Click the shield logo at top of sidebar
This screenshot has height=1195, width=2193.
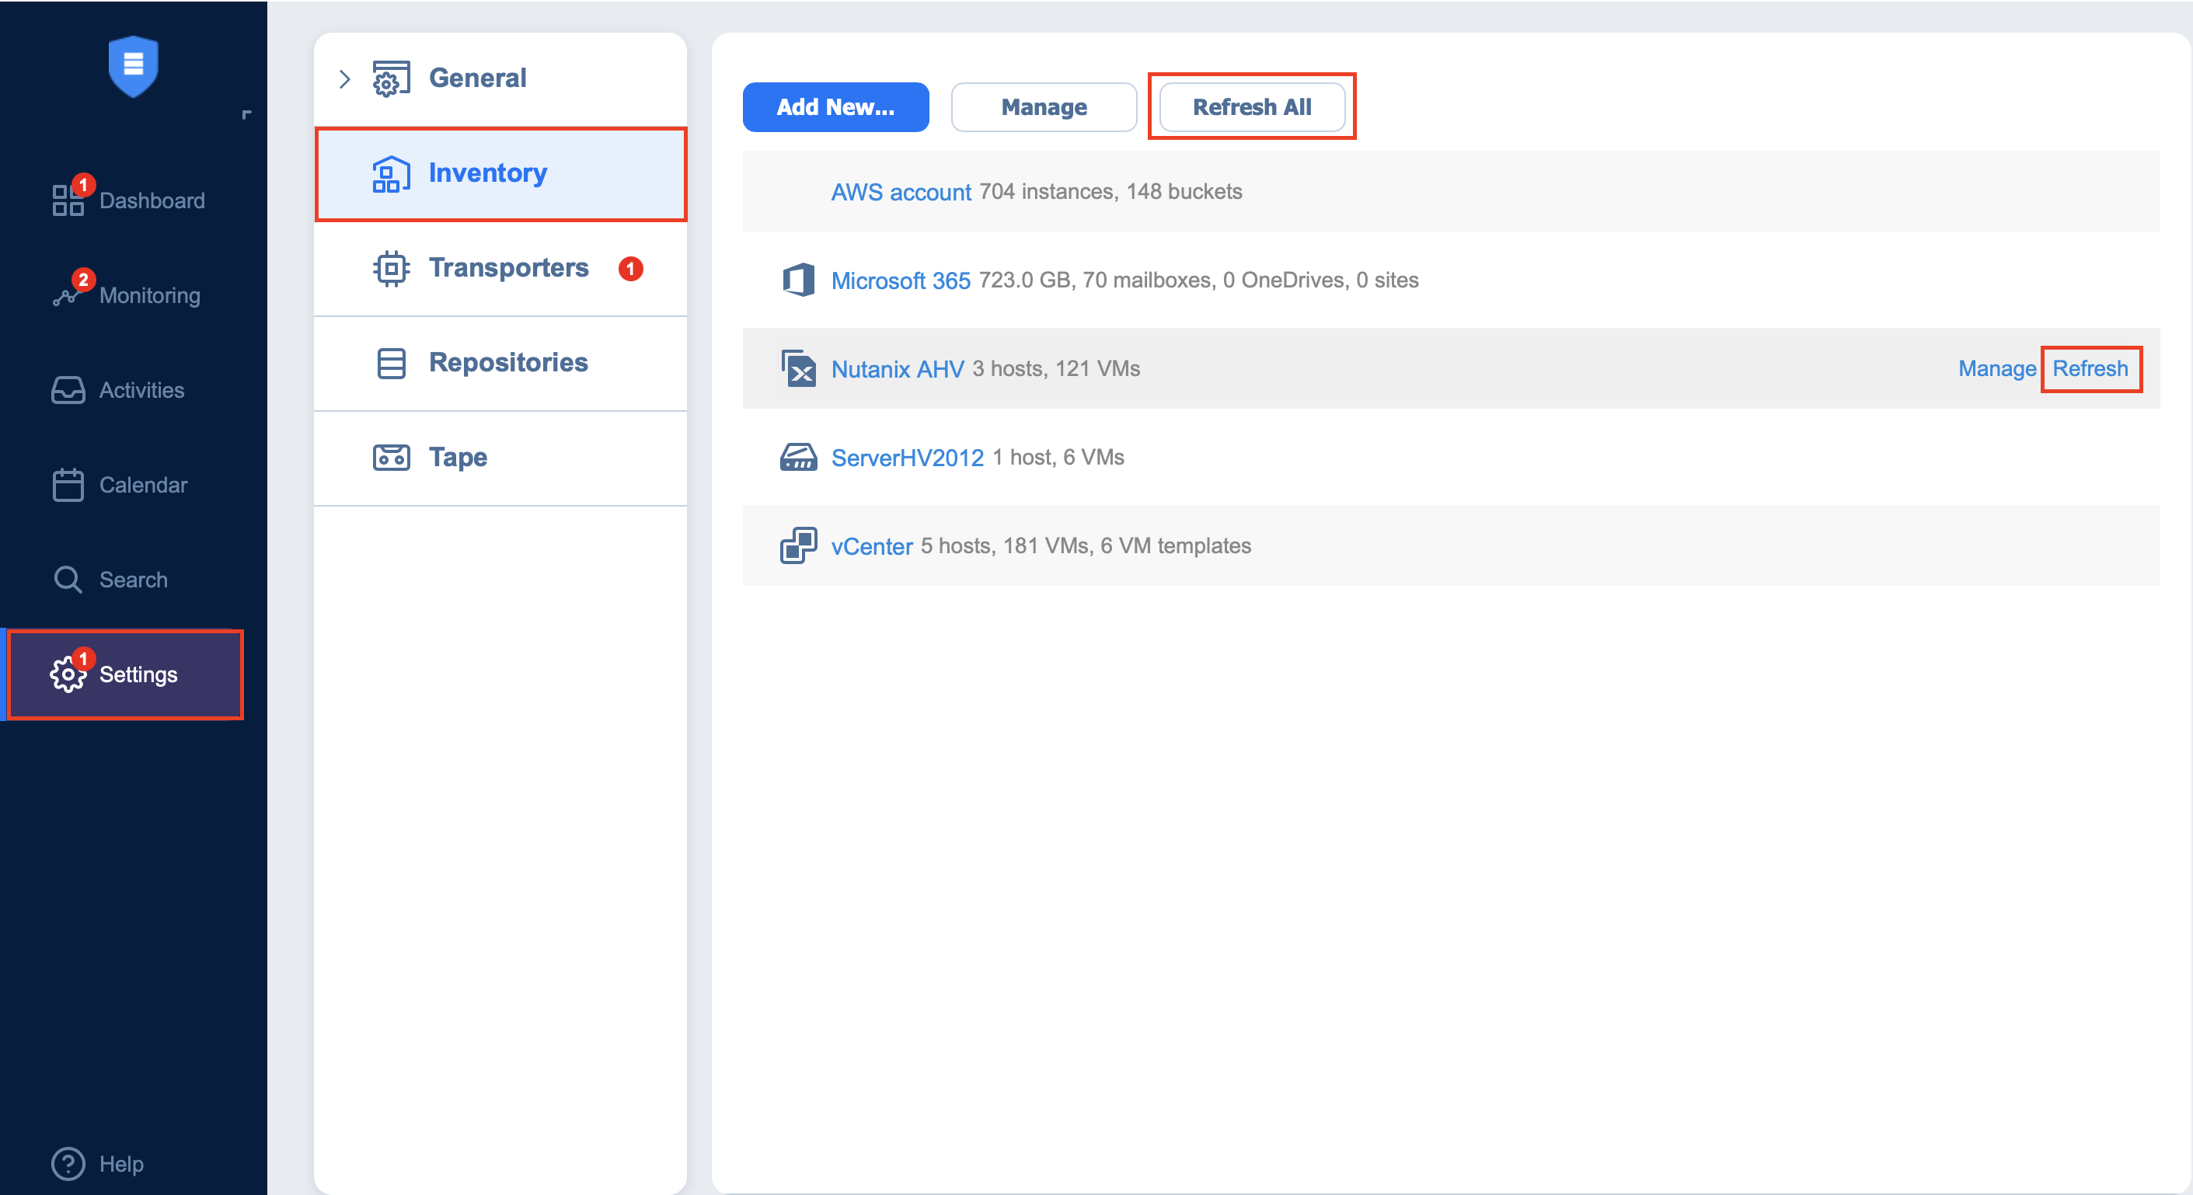pos(134,65)
